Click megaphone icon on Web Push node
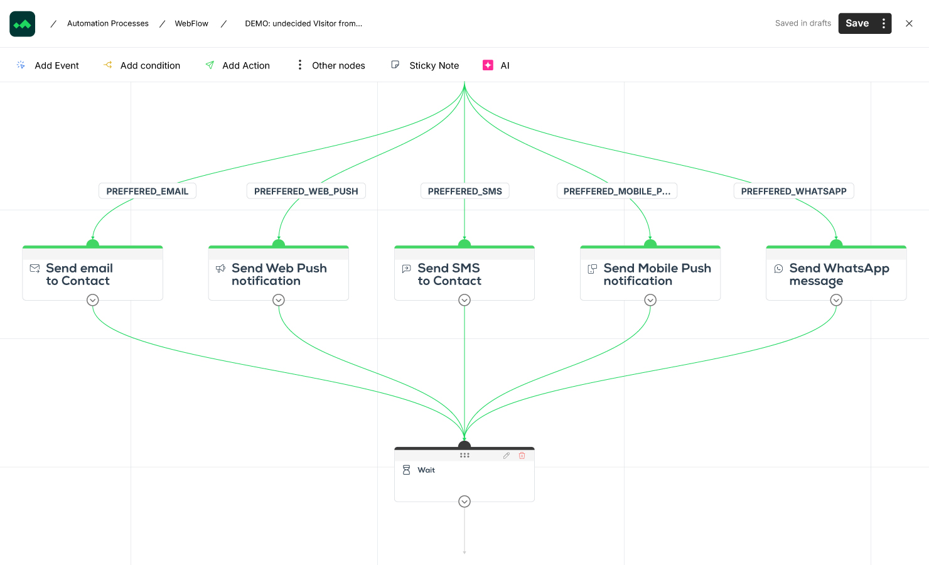929x565 pixels. (220, 269)
